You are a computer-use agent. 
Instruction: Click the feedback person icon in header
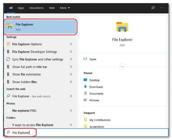153,8
